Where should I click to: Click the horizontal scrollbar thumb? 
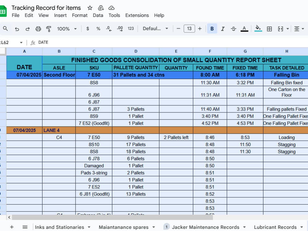(112, 217)
